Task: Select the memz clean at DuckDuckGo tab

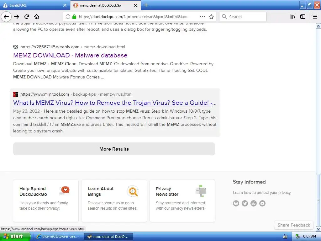Action: (106, 5)
